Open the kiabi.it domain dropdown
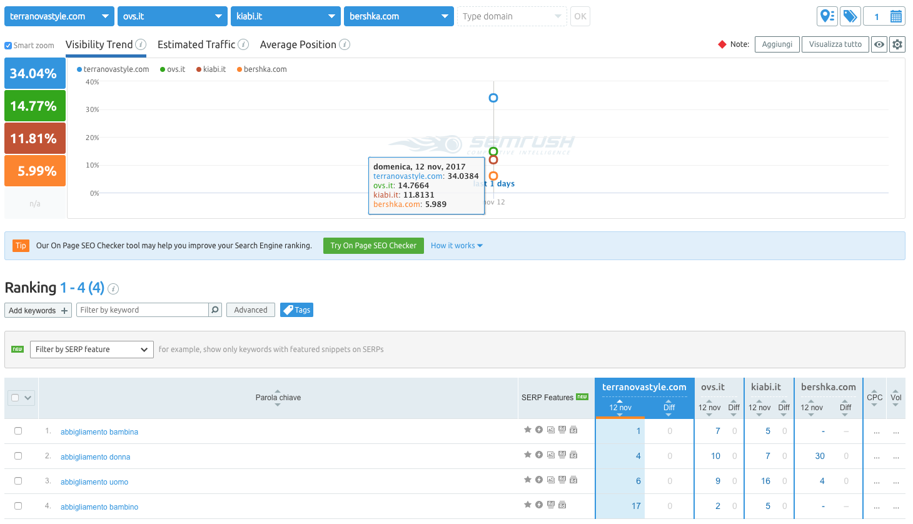 (x=286, y=16)
